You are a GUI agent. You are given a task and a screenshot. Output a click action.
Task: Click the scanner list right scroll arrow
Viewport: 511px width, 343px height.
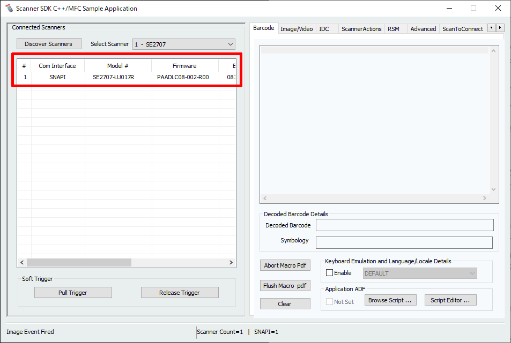231,262
